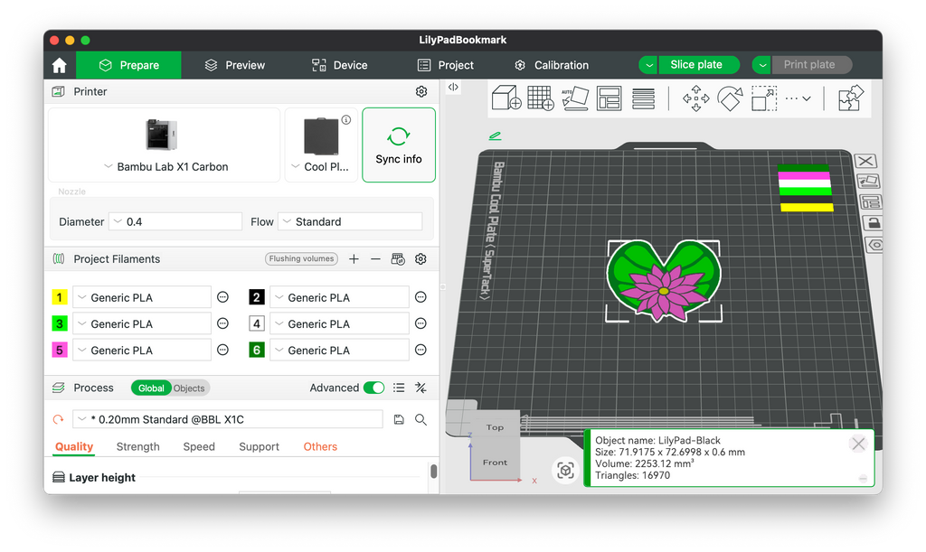Switch to the Calibration tab
The image size is (926, 552).
[x=552, y=65]
